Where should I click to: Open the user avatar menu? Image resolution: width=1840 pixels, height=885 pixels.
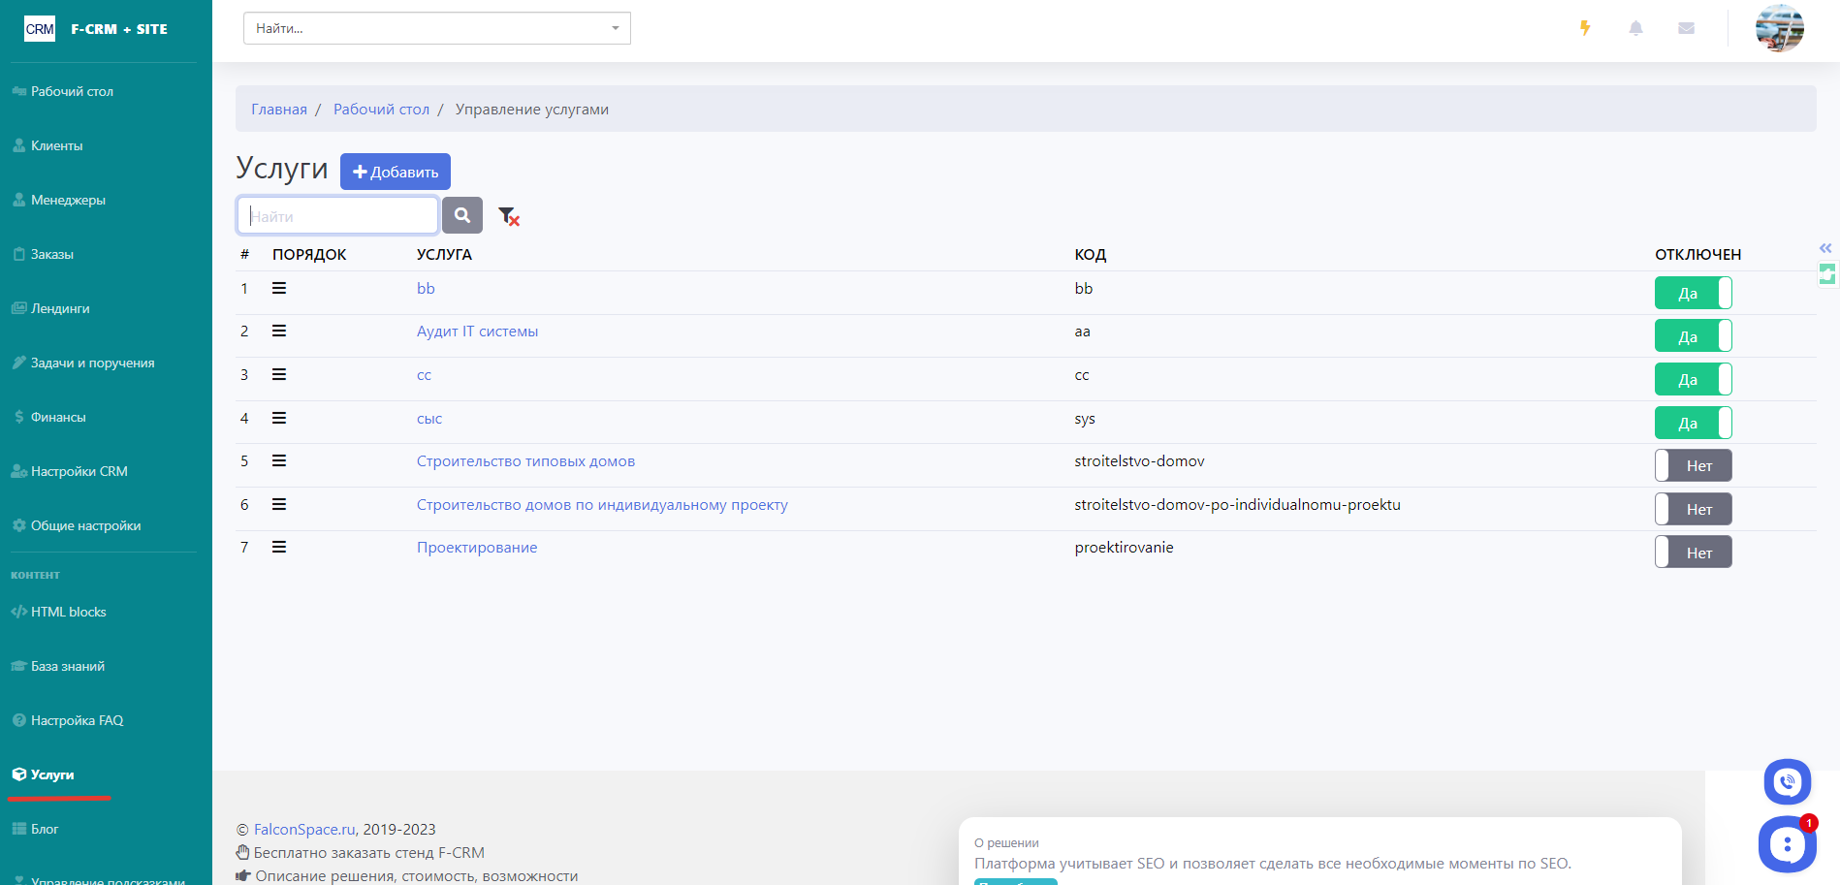[1779, 28]
